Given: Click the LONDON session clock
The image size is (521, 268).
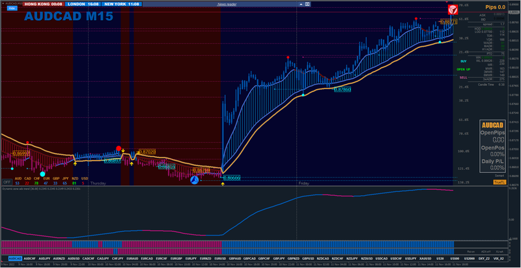Looking at the screenshot, I should [x=83, y=5].
